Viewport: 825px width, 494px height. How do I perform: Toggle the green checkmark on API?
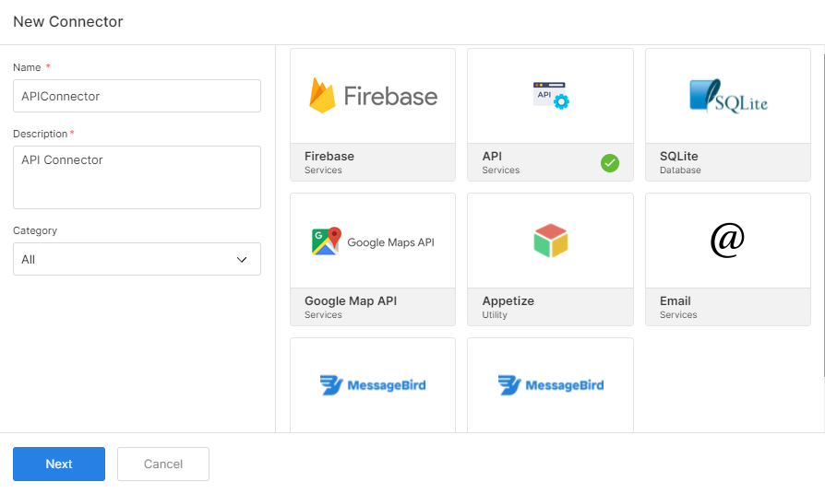(x=610, y=163)
